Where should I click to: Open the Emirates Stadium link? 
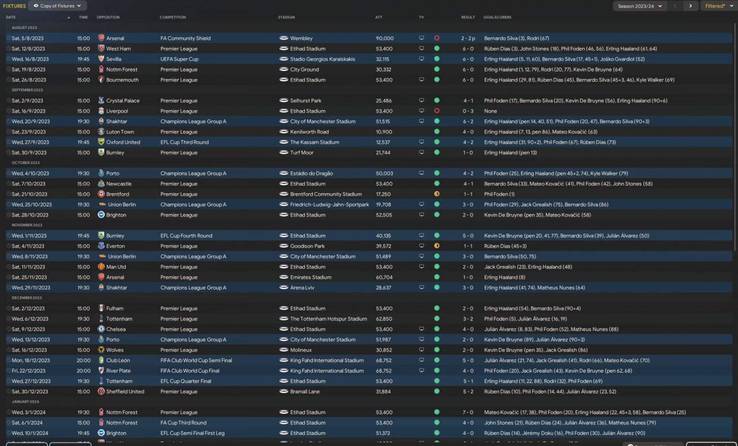tap(311, 277)
